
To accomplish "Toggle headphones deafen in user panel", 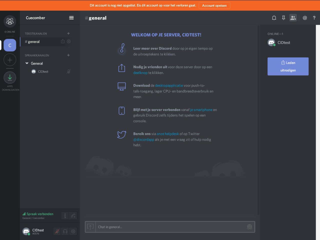I will click(65, 231).
